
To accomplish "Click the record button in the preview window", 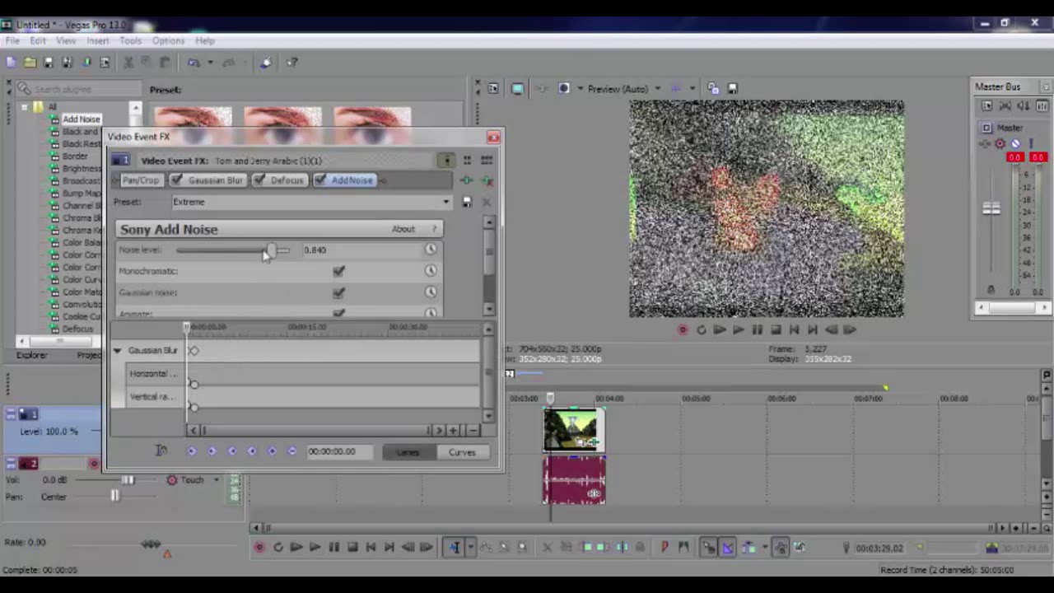I will tap(683, 329).
